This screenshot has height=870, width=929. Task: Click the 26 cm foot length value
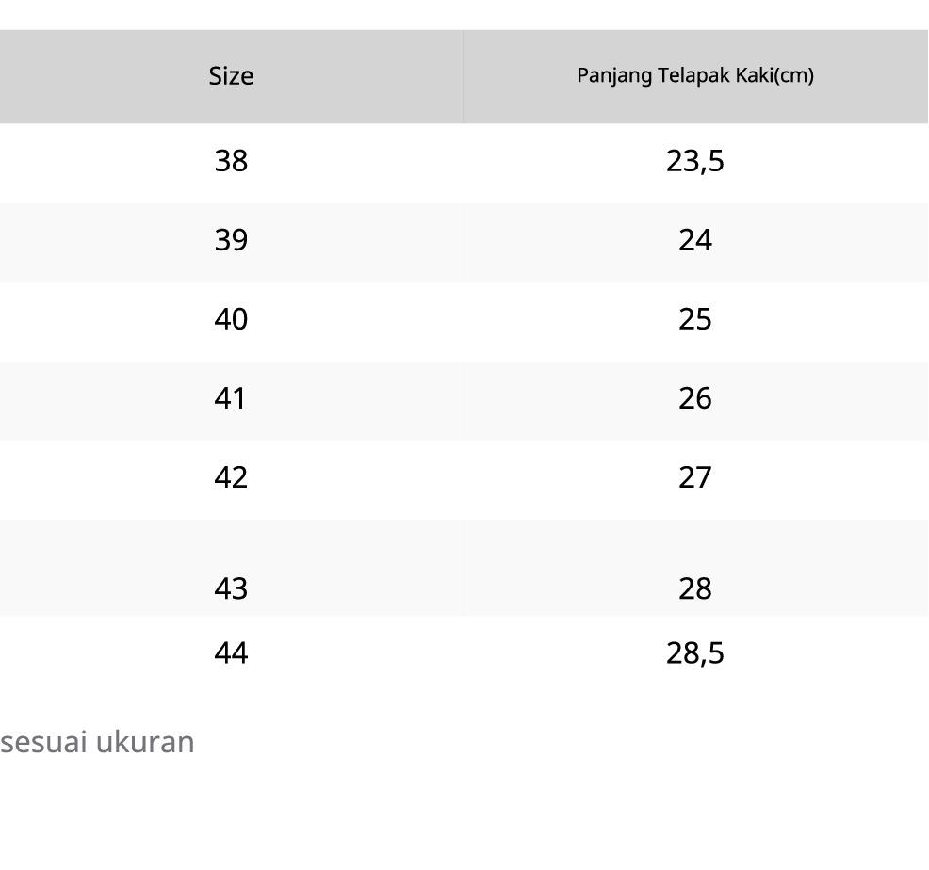694,398
